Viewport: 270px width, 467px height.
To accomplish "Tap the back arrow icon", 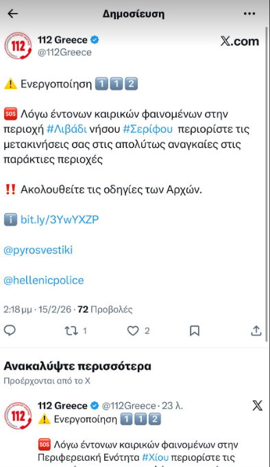I will (x=12, y=14).
